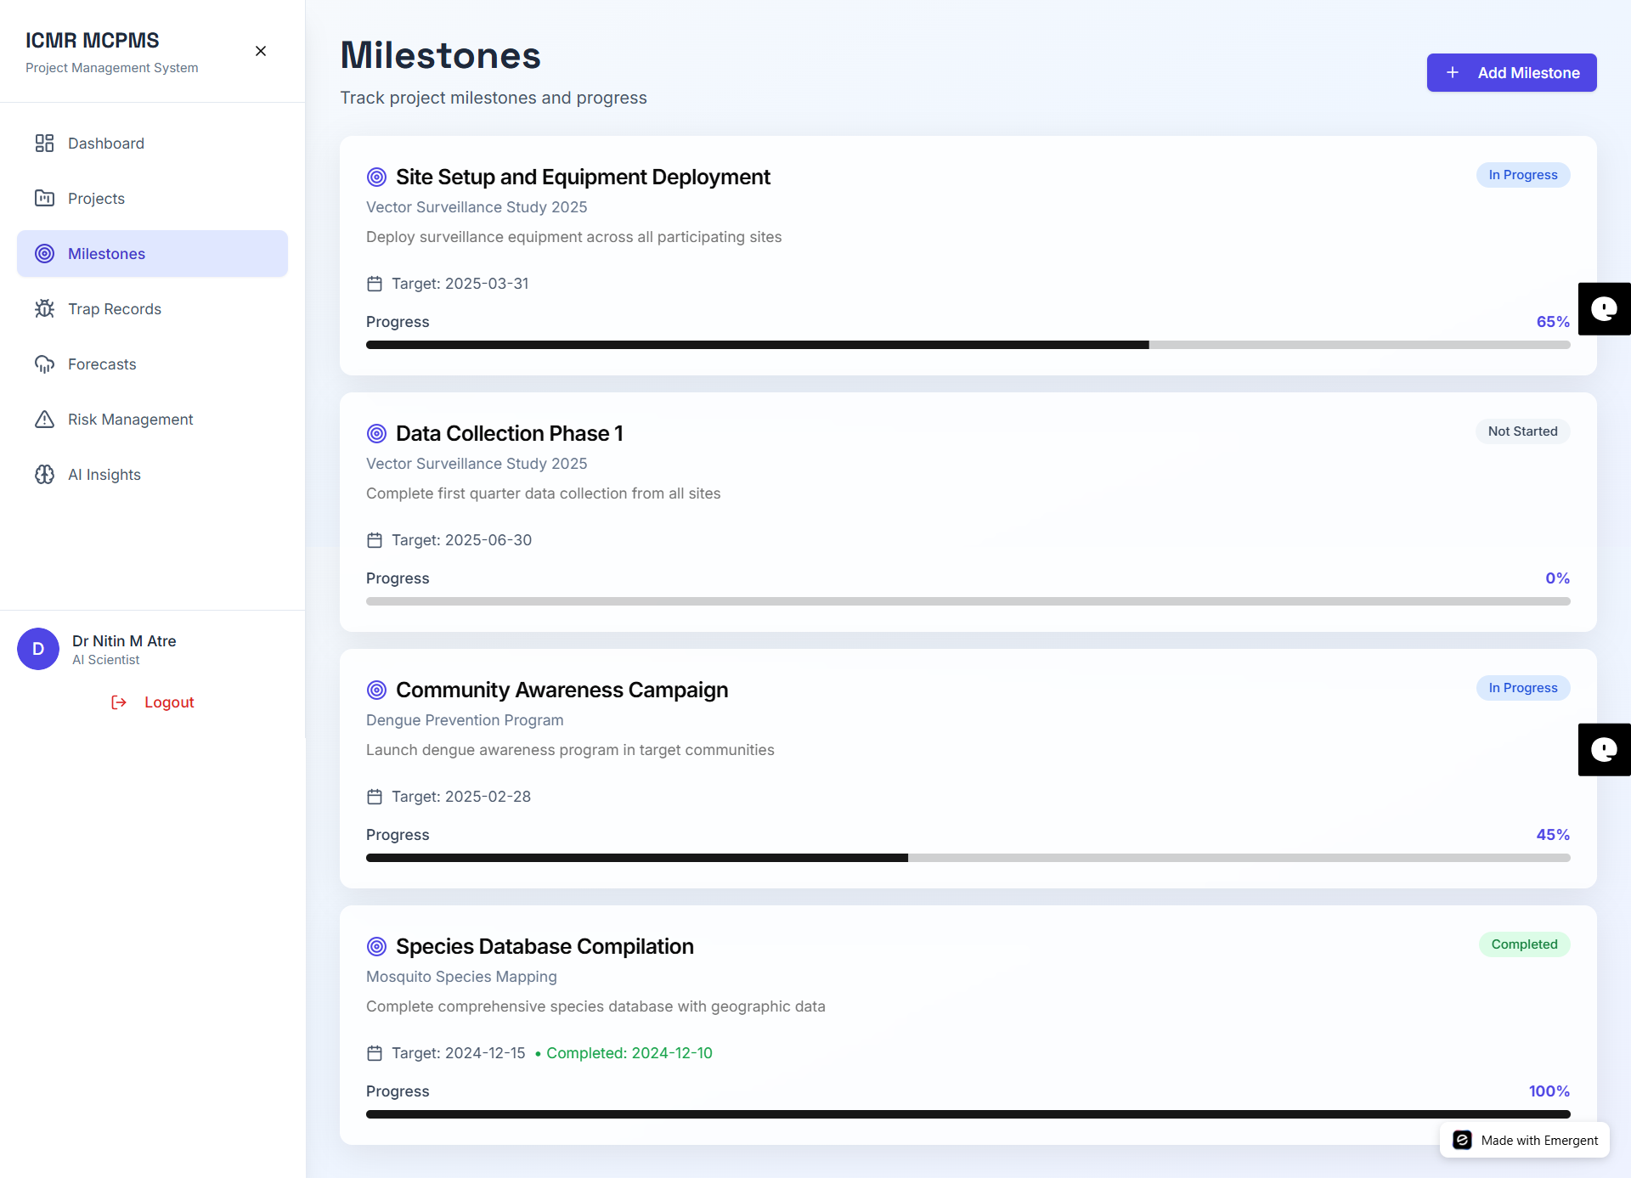Go to Trap Records page

[x=114, y=308]
